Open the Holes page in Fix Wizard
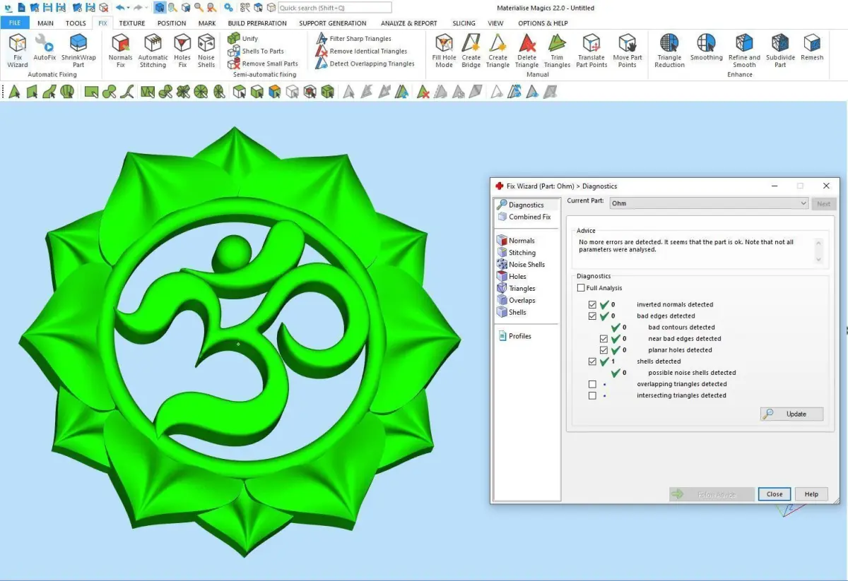This screenshot has width=848, height=581. [512, 277]
